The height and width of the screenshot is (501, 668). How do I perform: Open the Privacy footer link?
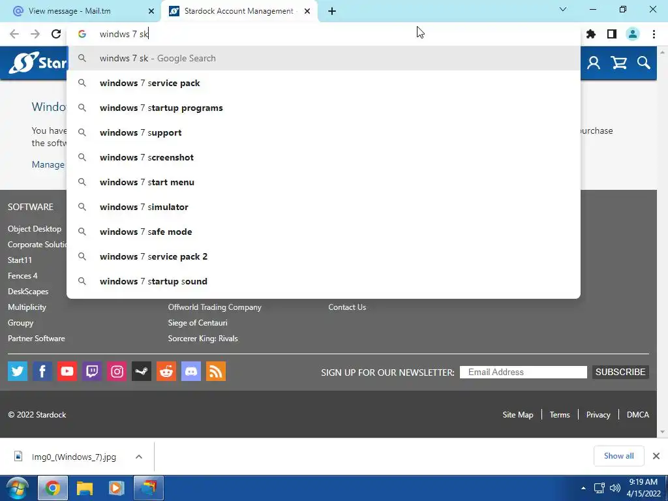(598, 414)
